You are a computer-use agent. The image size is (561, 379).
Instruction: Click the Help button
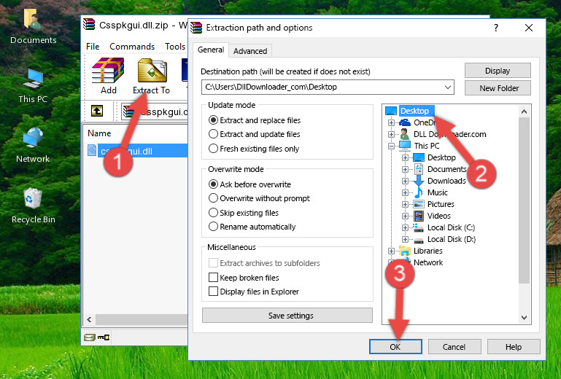tap(514, 346)
